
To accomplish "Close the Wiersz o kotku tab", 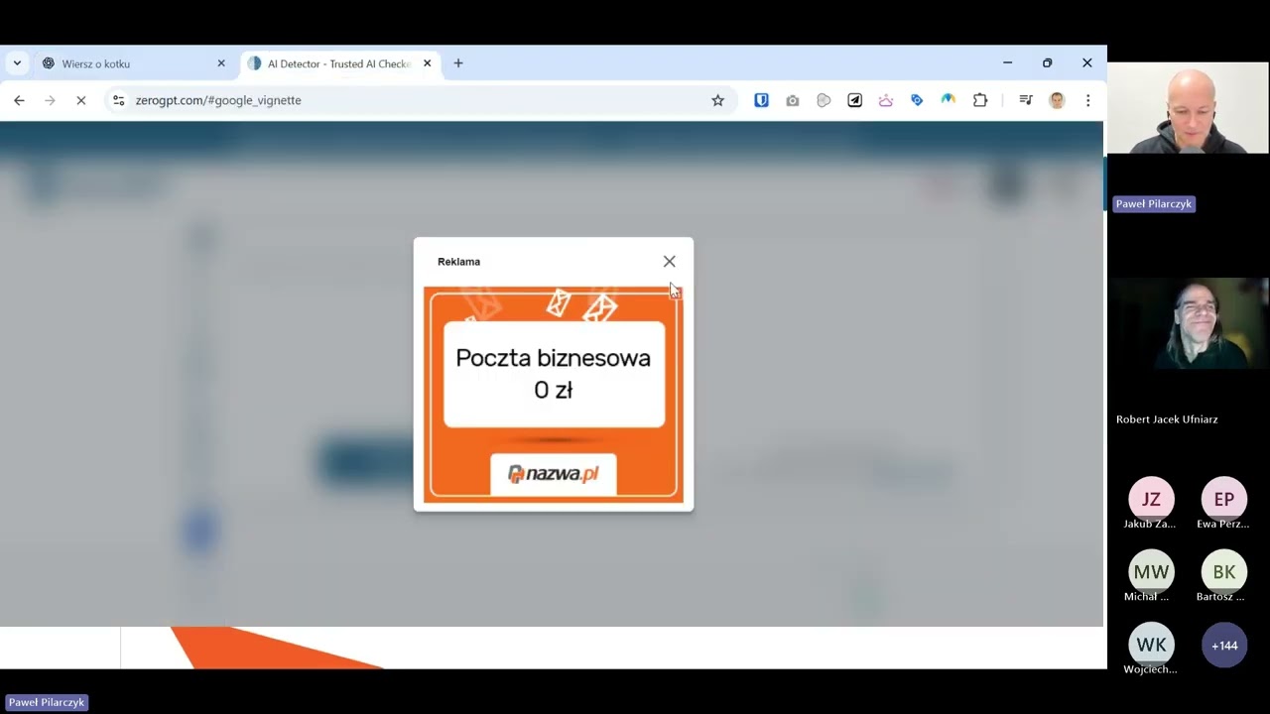I will 221,63.
